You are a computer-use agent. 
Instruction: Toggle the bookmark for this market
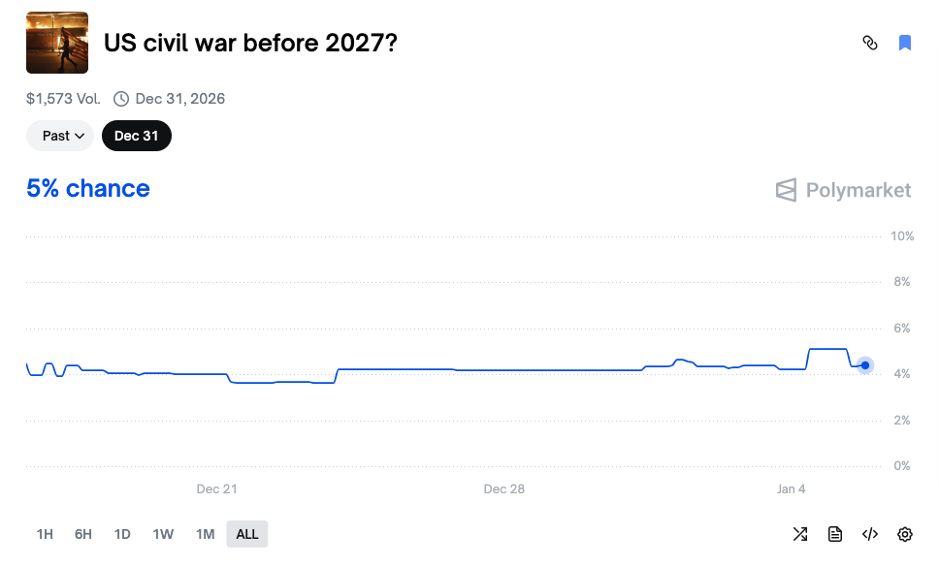tap(905, 43)
